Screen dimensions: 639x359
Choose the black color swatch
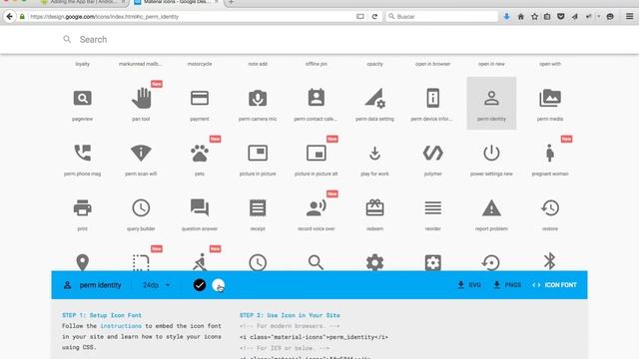[200, 285]
